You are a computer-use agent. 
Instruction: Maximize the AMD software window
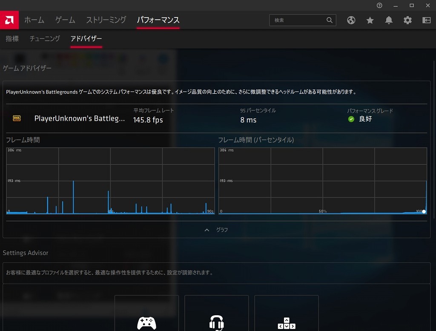coord(412,5)
